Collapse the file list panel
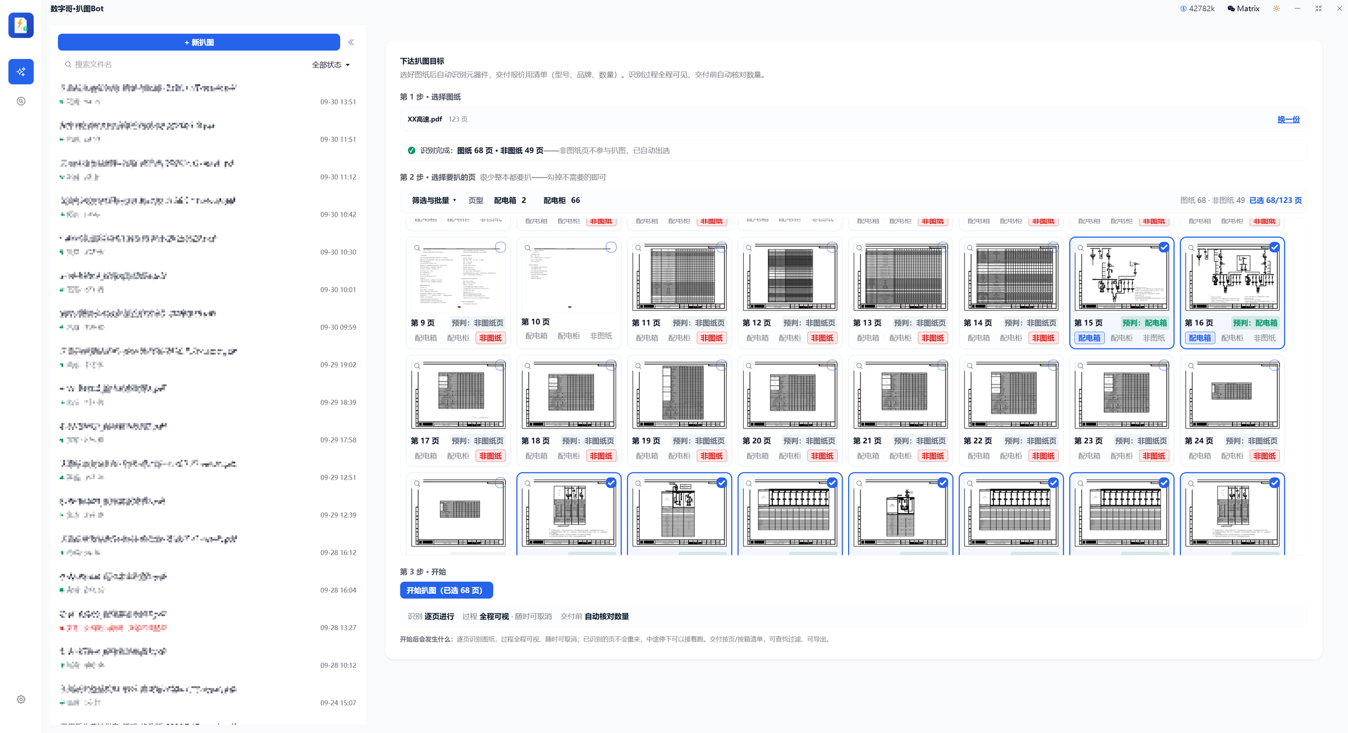The width and height of the screenshot is (1348, 733). click(x=351, y=42)
